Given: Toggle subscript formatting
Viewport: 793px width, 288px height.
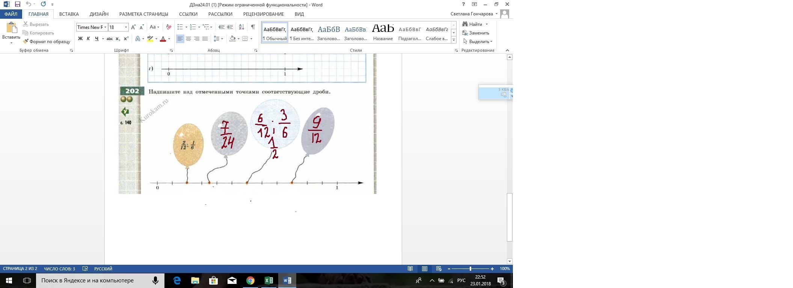Looking at the screenshot, I should pyautogui.click(x=118, y=39).
